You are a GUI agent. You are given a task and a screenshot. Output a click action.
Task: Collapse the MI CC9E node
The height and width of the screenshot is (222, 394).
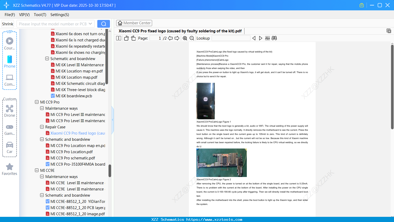tap(37, 171)
